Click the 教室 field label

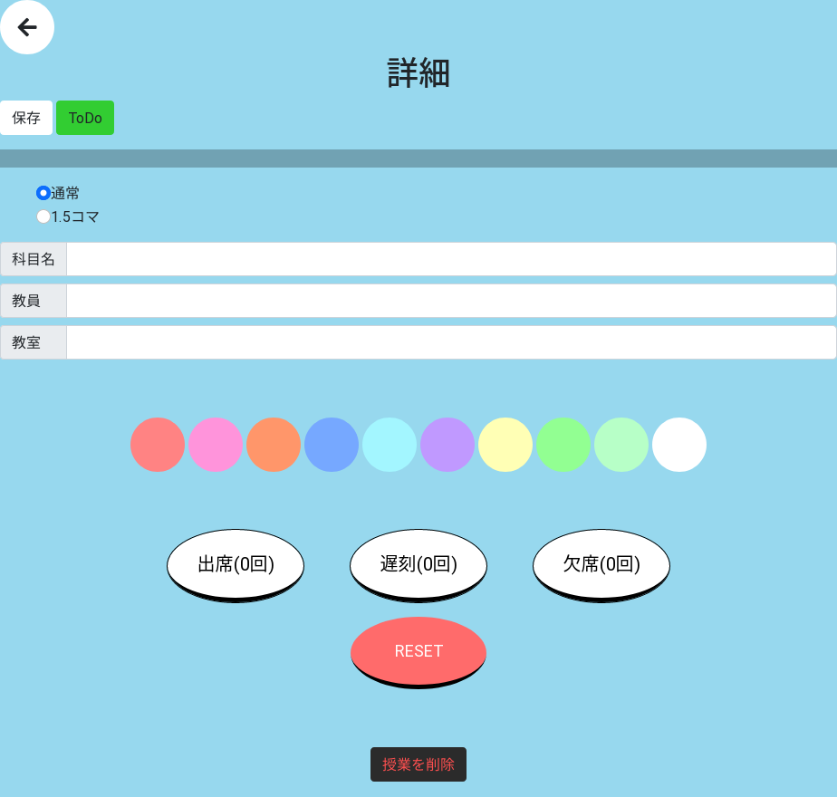[x=34, y=342]
